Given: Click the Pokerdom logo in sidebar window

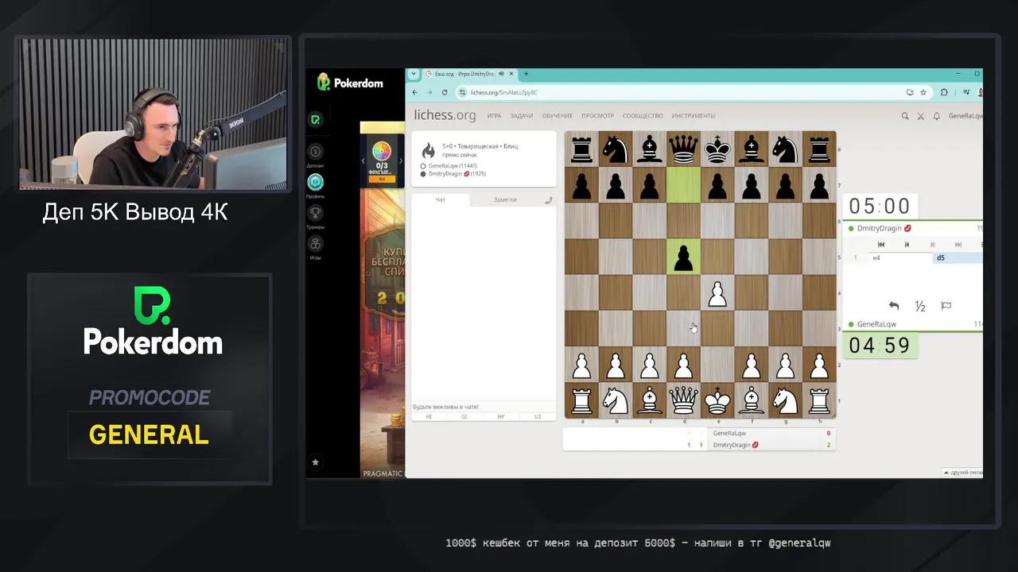Looking at the screenshot, I should [x=350, y=82].
